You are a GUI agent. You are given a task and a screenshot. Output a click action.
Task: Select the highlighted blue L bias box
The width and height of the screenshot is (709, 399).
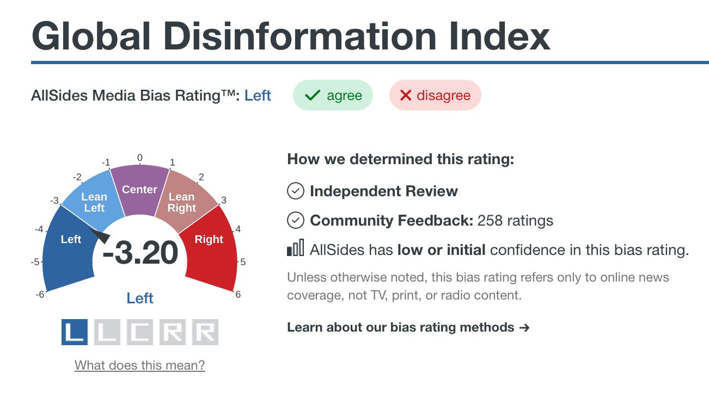[x=75, y=332]
